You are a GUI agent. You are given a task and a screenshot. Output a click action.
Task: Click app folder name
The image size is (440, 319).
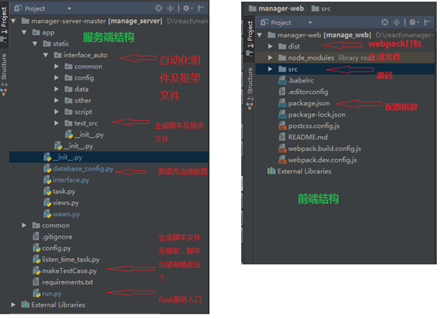click(48, 33)
